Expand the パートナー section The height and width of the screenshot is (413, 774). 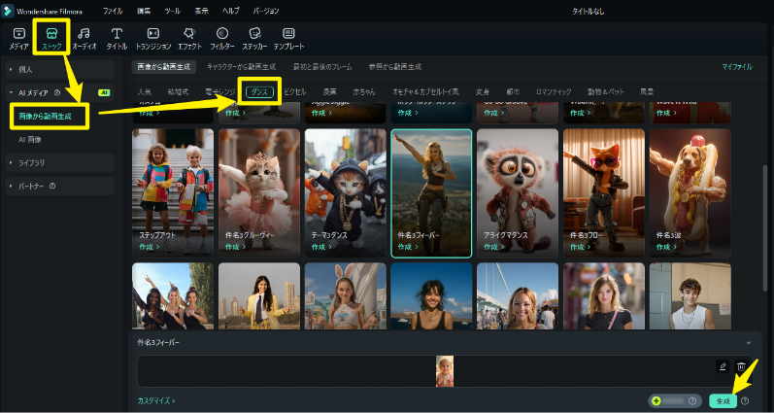pos(61,187)
